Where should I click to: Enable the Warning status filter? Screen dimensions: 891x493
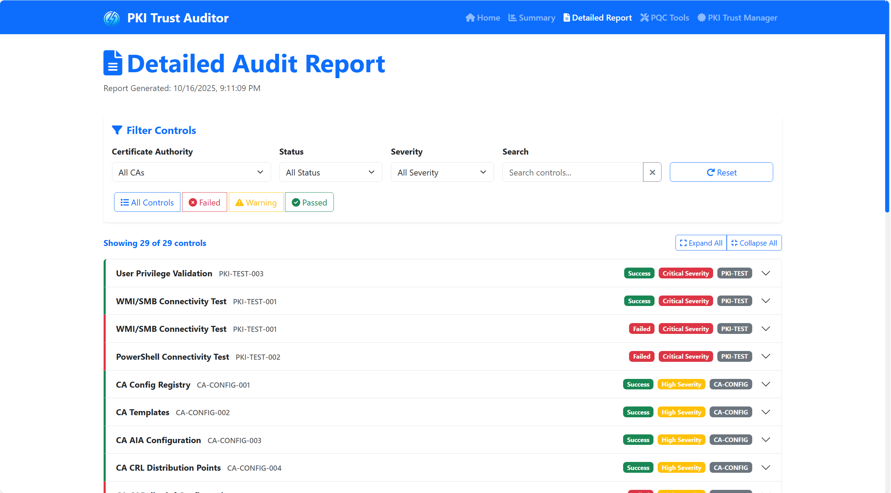[256, 202]
